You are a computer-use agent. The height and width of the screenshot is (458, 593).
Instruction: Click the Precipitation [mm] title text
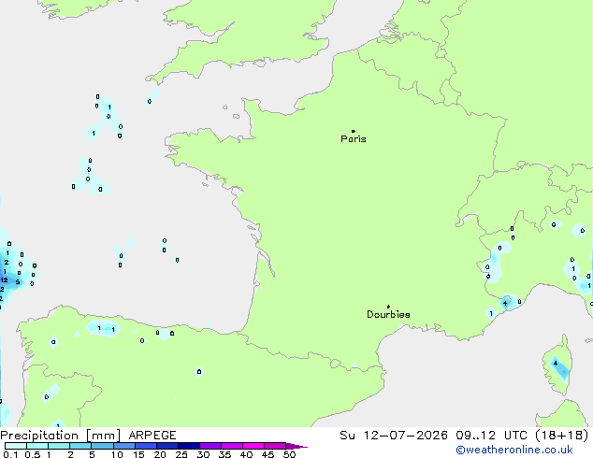[61, 436]
